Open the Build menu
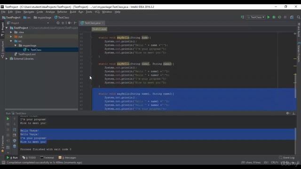Viewport: 301px width, 169px height. [x=73, y=12]
